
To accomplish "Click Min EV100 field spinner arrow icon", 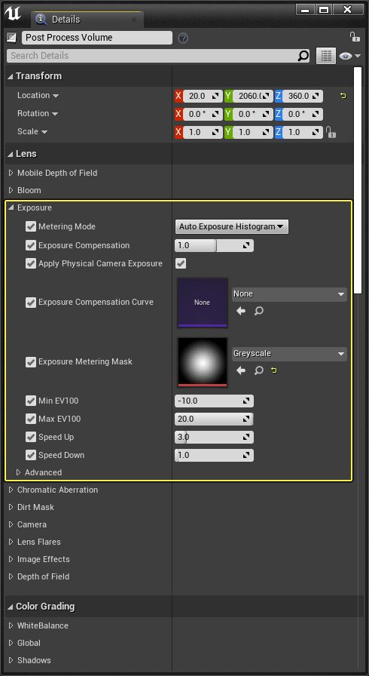I will pos(246,401).
